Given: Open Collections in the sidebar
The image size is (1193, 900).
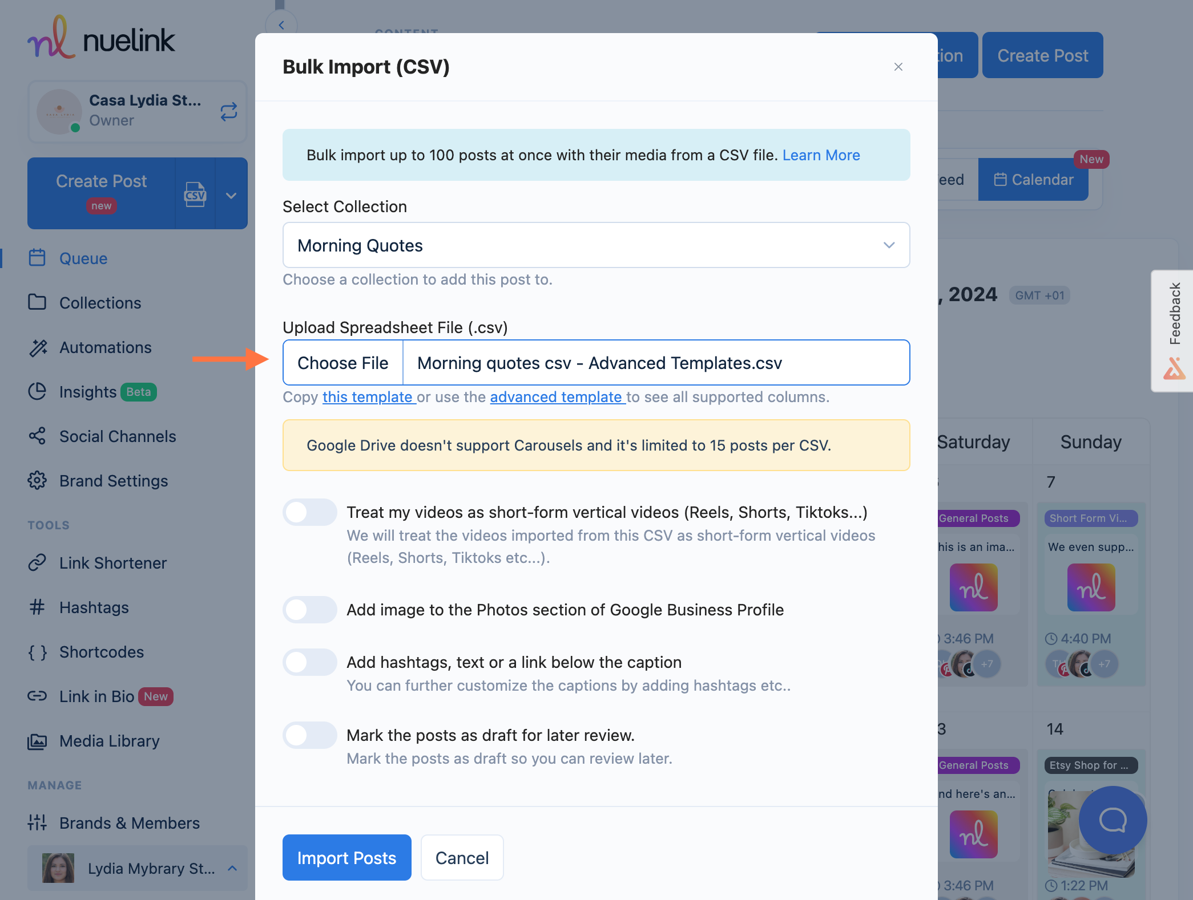Looking at the screenshot, I should (x=100, y=303).
